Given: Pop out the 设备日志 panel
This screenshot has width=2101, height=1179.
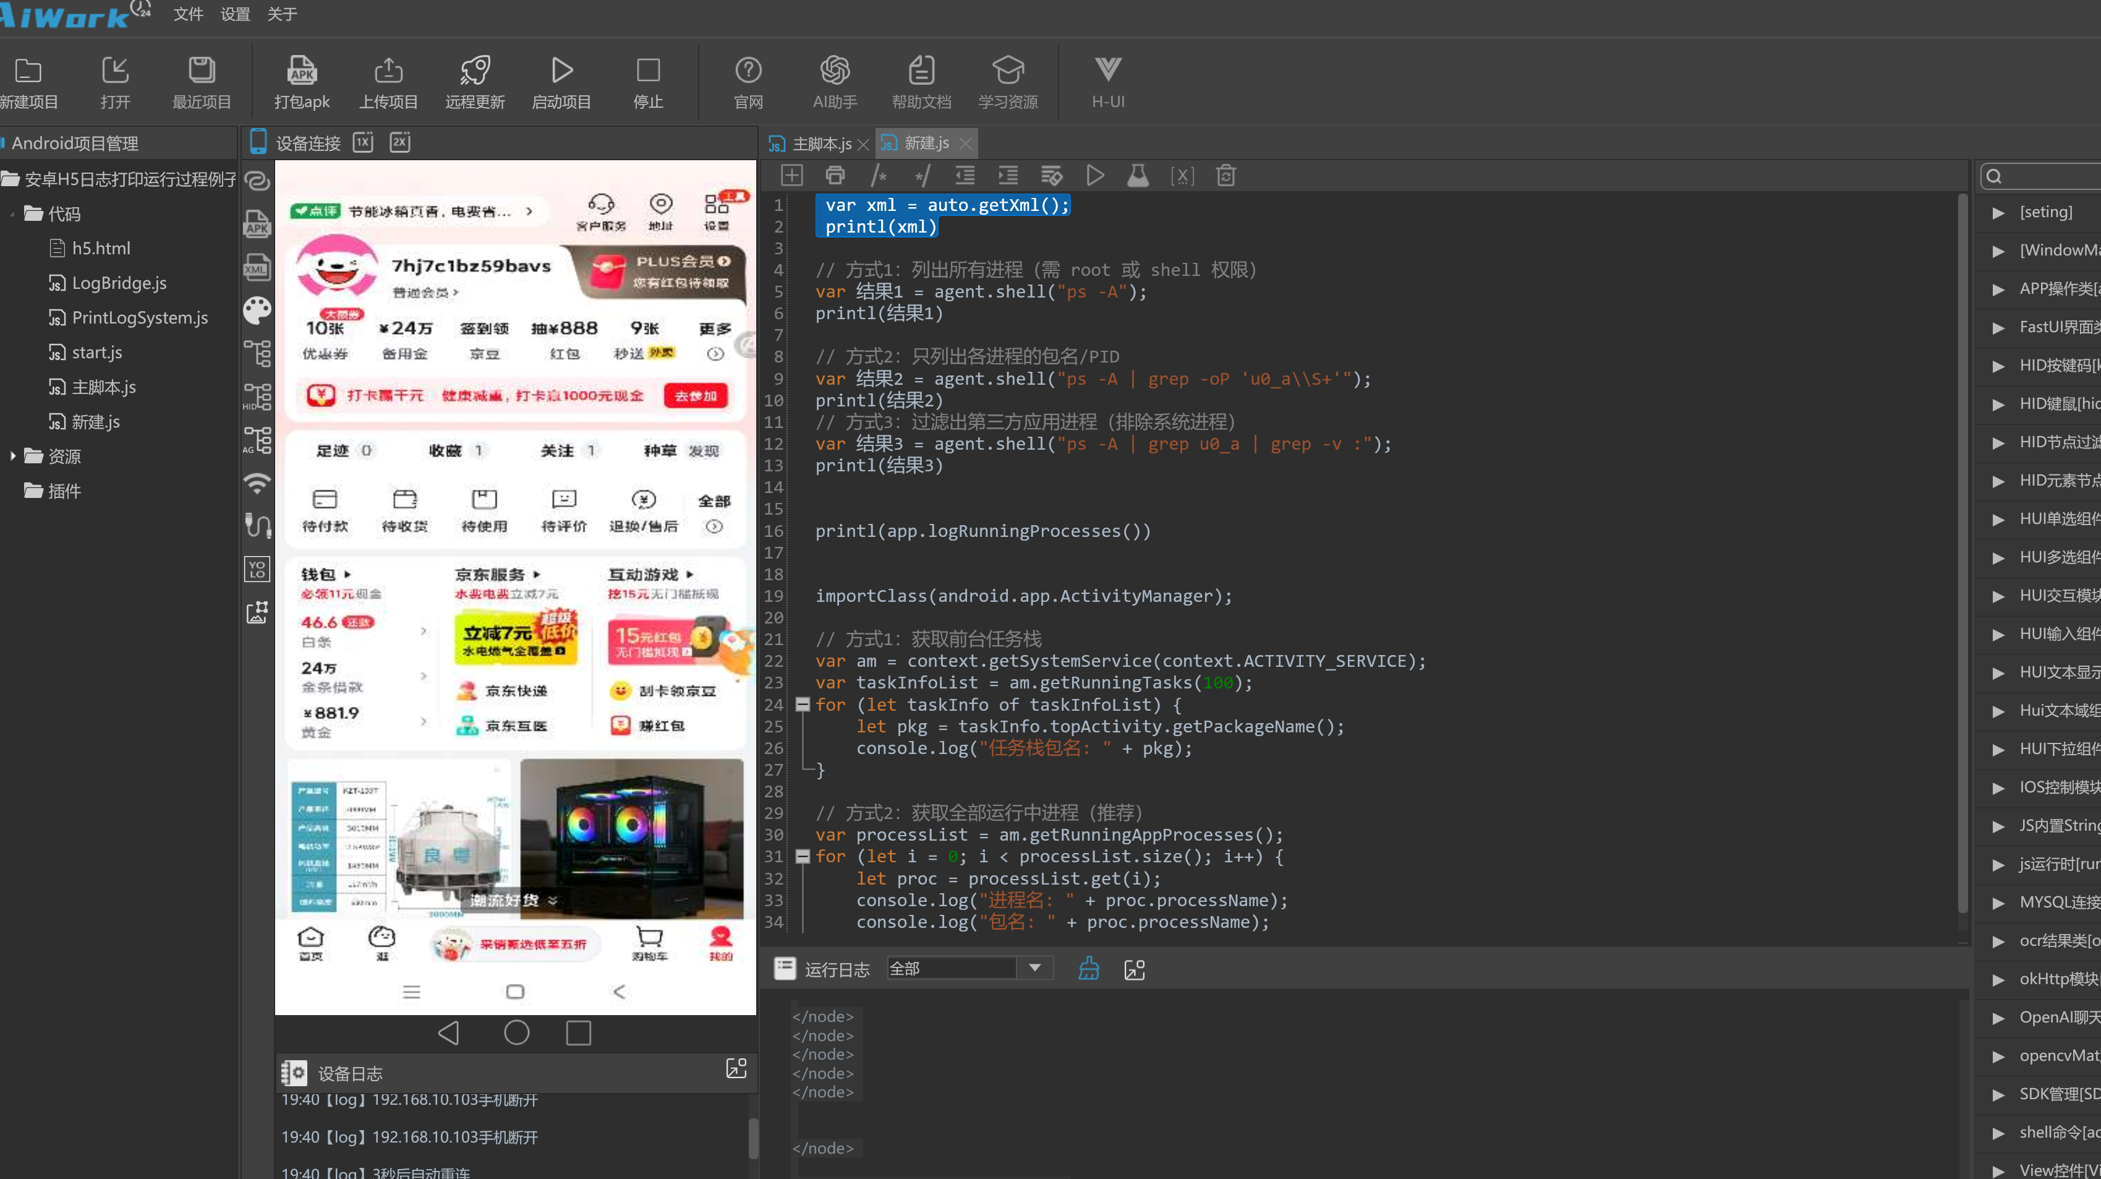Looking at the screenshot, I should 736,1068.
